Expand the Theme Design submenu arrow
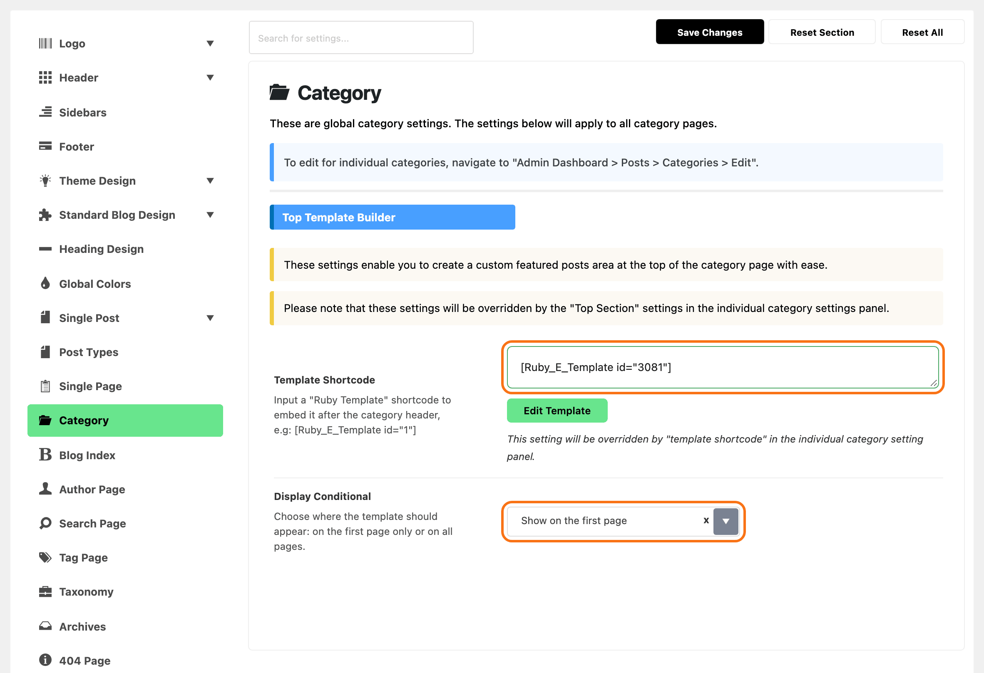The width and height of the screenshot is (984, 673). (x=210, y=181)
